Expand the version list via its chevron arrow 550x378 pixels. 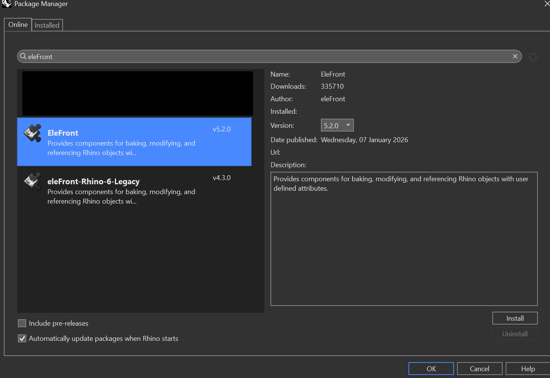coord(348,125)
